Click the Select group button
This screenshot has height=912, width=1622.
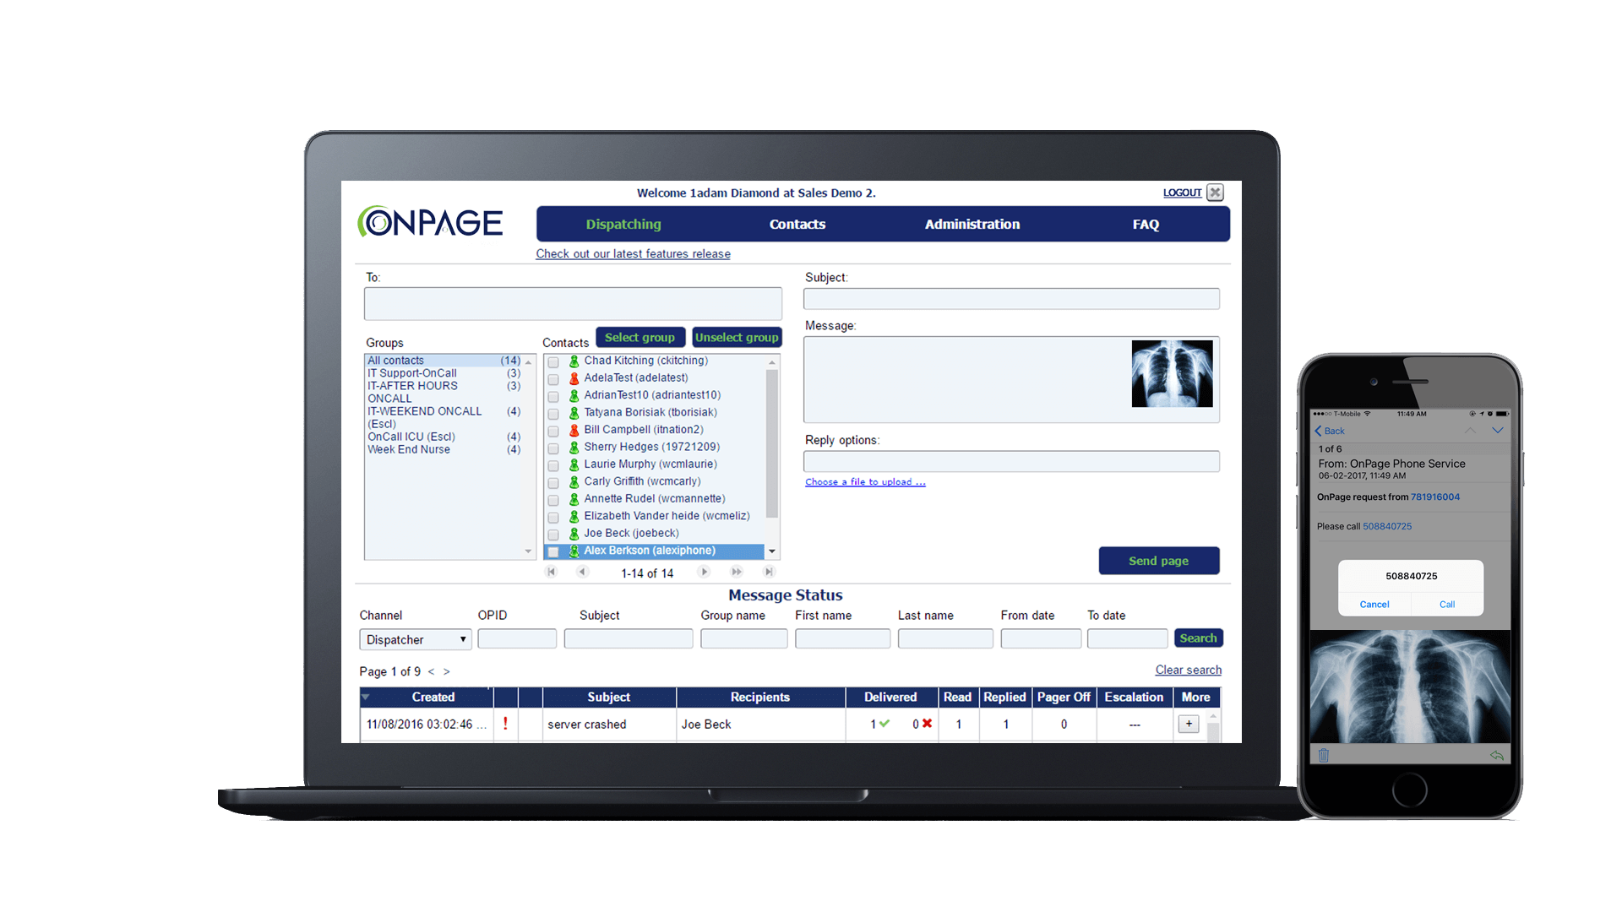click(640, 337)
